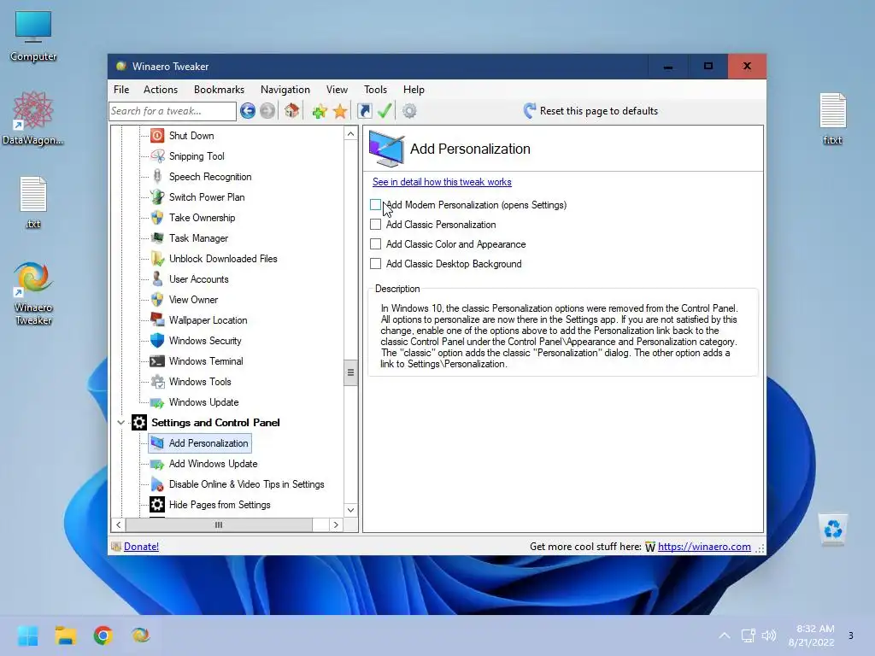Image resolution: width=875 pixels, height=656 pixels.
Task: Click the User Accounts person icon
Action: (x=157, y=279)
